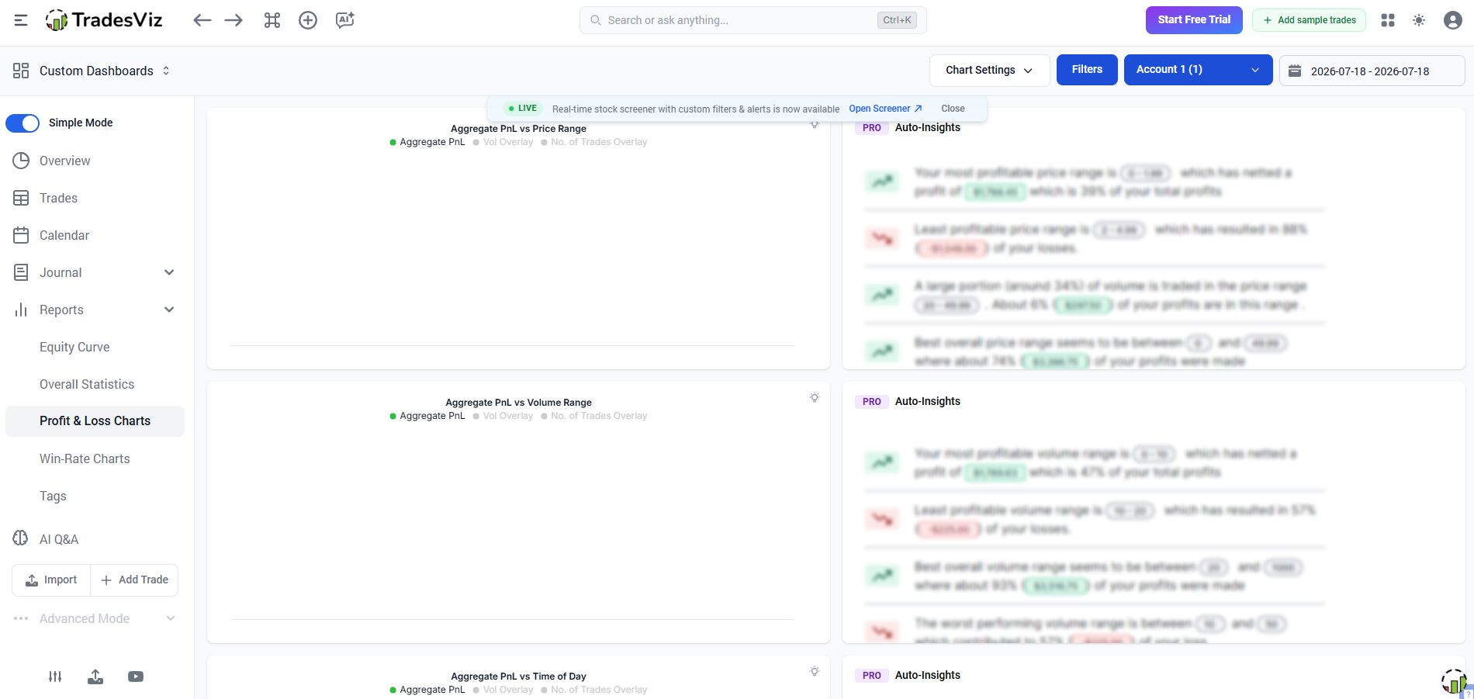Expand the Journal chevron

pyautogui.click(x=169, y=272)
